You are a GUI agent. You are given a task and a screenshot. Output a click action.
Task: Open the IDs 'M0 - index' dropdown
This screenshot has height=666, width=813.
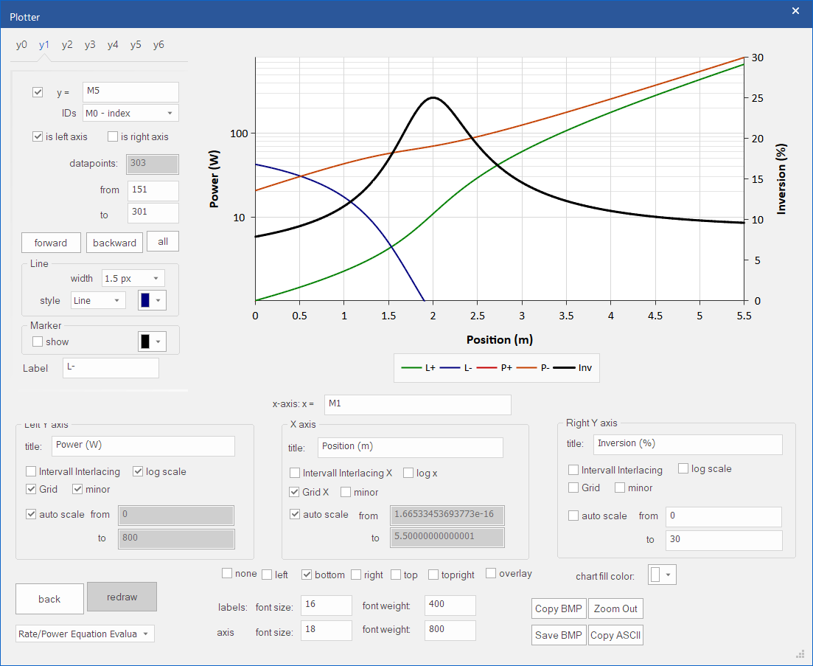130,113
